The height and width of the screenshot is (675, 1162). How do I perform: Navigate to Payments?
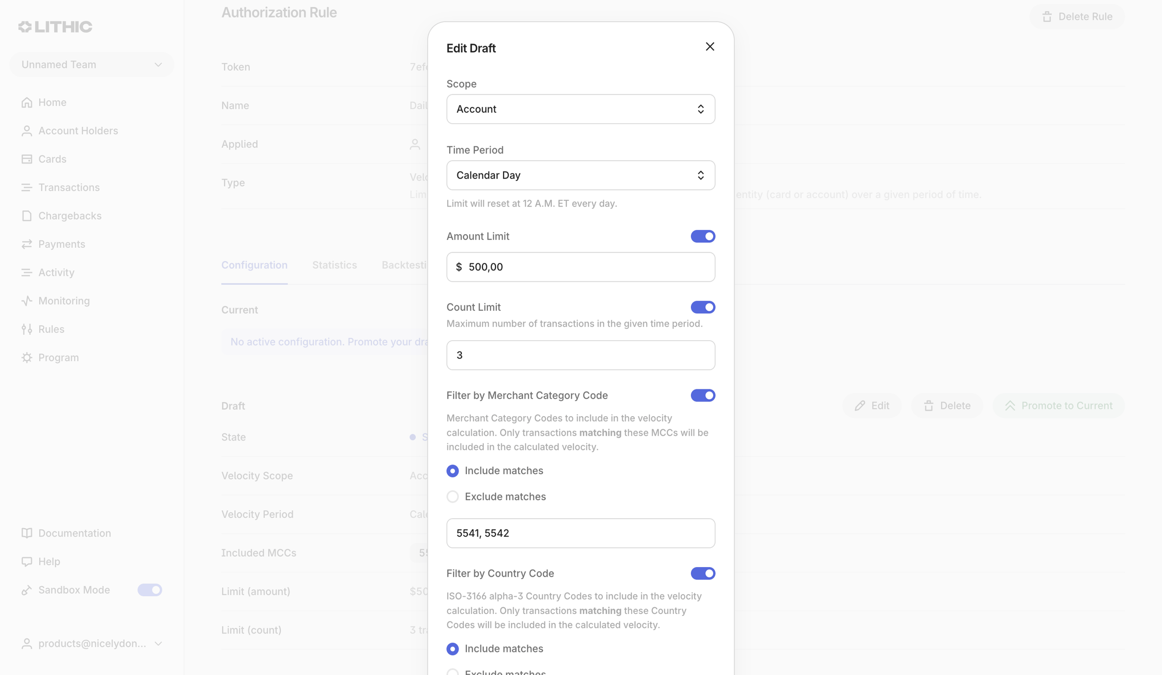(53, 244)
